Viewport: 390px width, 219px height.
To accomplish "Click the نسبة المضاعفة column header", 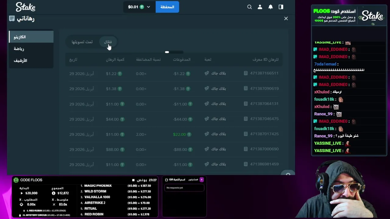I will 148,60.
